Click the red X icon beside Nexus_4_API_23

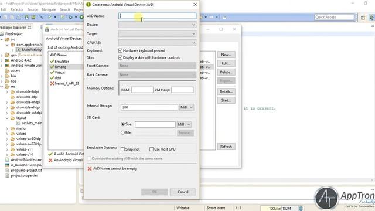point(52,83)
